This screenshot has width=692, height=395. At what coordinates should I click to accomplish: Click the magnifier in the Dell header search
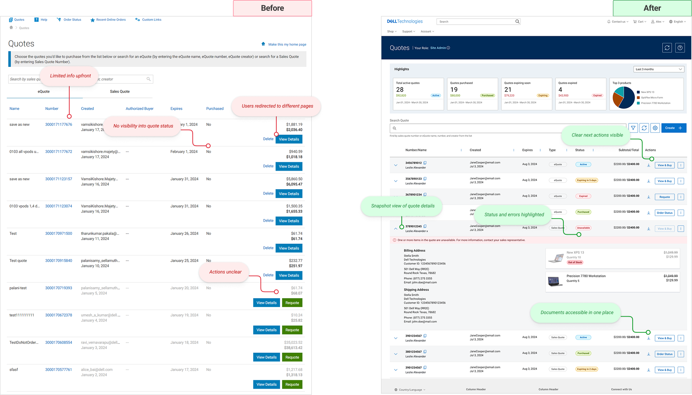point(517,21)
